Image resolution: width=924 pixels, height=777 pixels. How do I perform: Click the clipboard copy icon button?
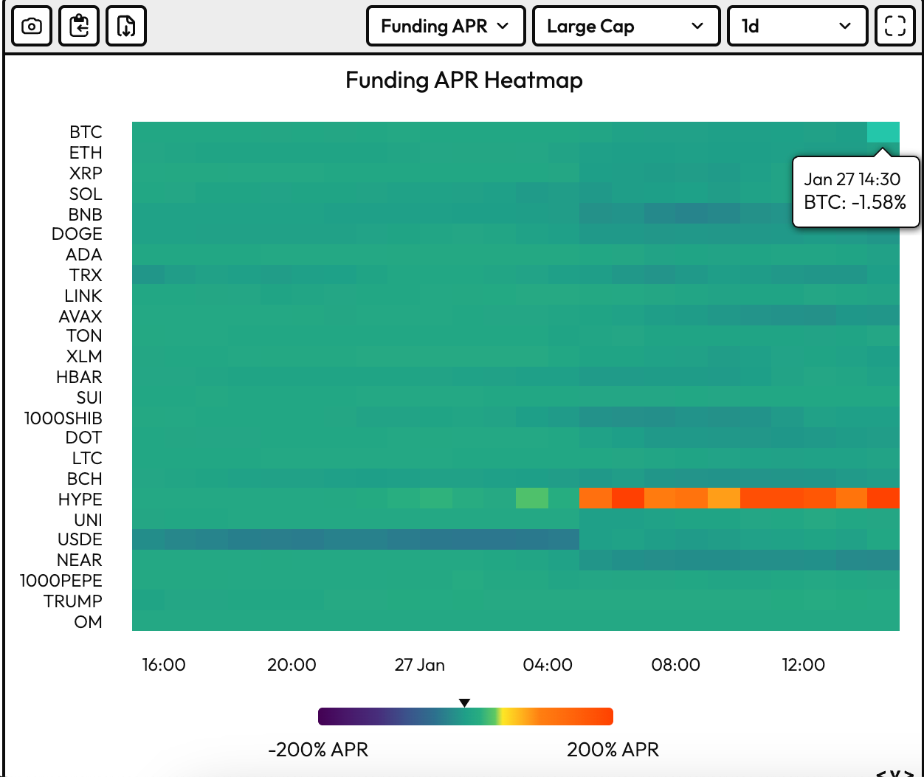pyautogui.click(x=79, y=27)
